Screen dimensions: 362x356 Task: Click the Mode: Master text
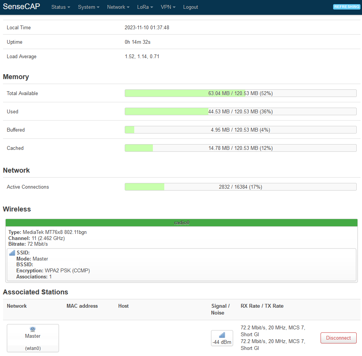pos(32,259)
